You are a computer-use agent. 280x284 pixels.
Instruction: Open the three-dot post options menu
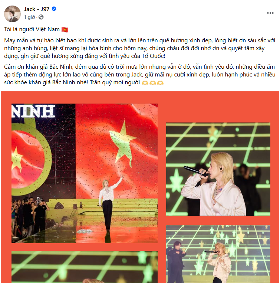(270, 13)
